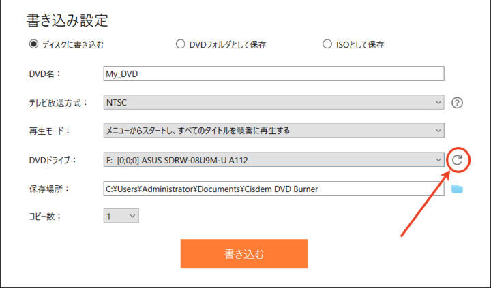Click the 書き込み設定 heading
The height and width of the screenshot is (288, 491).
tap(68, 20)
